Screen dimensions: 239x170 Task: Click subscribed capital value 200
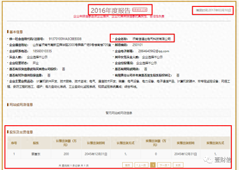[x=66, y=154]
